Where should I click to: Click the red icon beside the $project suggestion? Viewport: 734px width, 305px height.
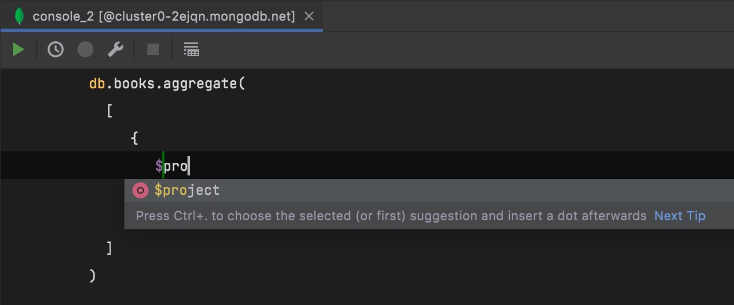[140, 190]
